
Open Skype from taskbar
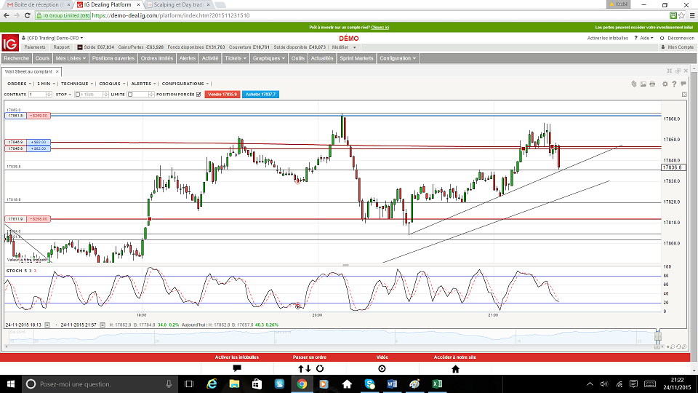[x=369, y=384]
